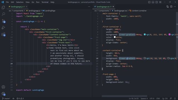The image size is (178, 100).
Task: Expand 'components' breadcrumb in landingpage.js editor
Action: (x=18, y=11)
